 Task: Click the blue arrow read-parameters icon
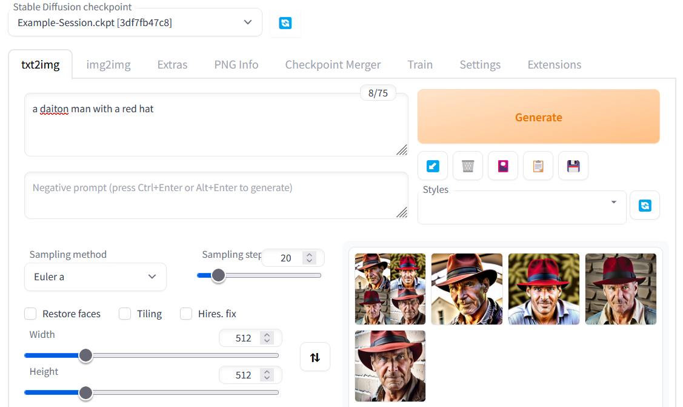pyautogui.click(x=433, y=166)
